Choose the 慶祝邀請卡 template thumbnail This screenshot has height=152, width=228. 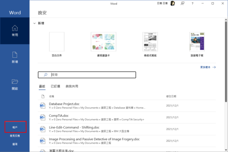tap(103, 42)
